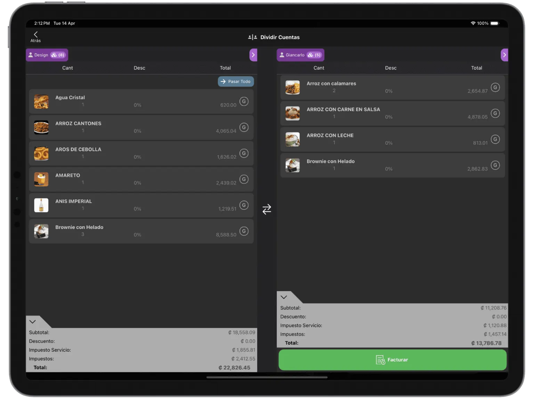Screen dimensions: 534x400
Task: Open the next account after Design
Action: click(x=253, y=55)
